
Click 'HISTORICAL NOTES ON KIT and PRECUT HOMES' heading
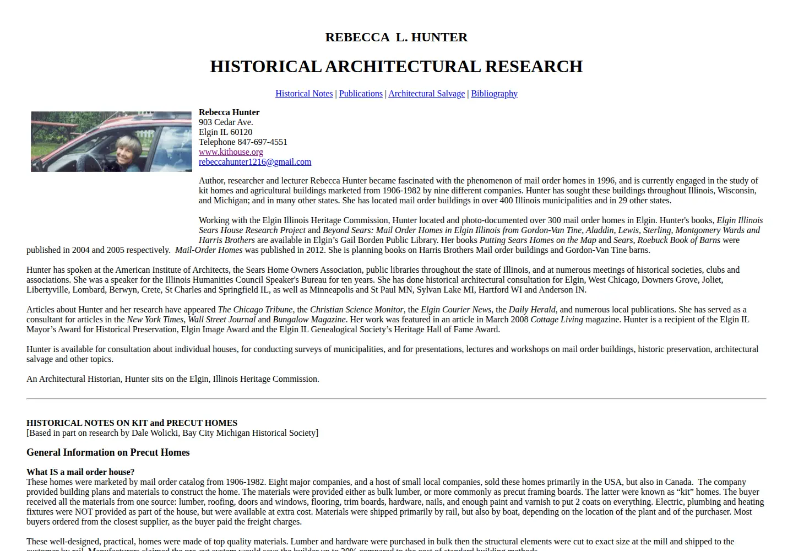[132, 423]
